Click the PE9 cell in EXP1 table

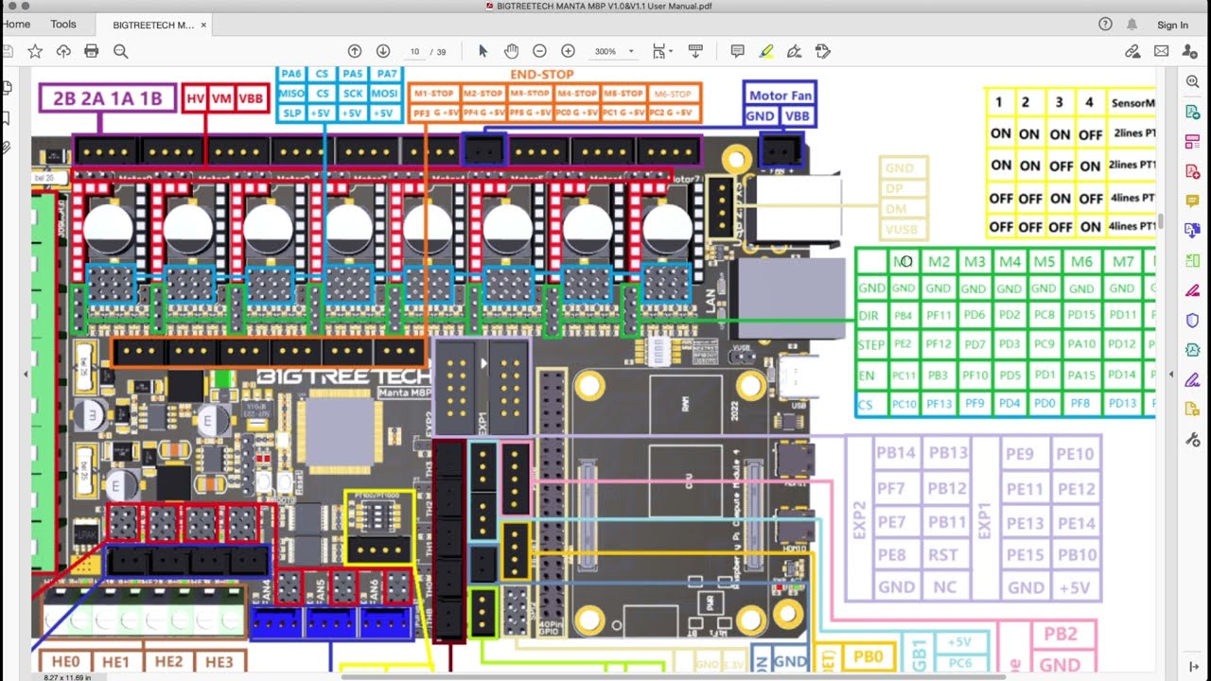pos(1020,454)
